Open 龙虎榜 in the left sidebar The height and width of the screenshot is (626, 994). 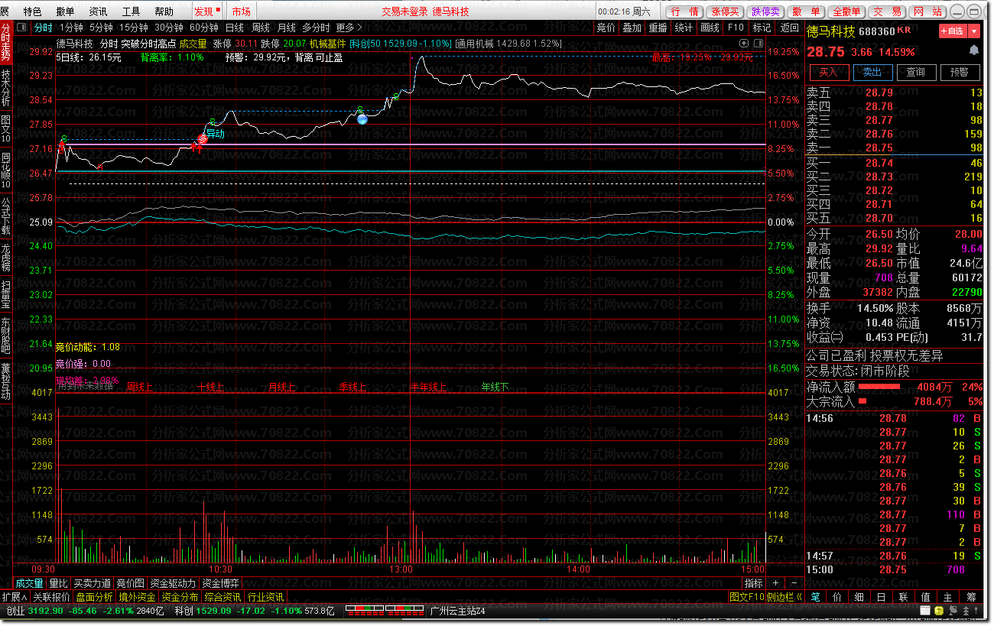[x=6, y=258]
